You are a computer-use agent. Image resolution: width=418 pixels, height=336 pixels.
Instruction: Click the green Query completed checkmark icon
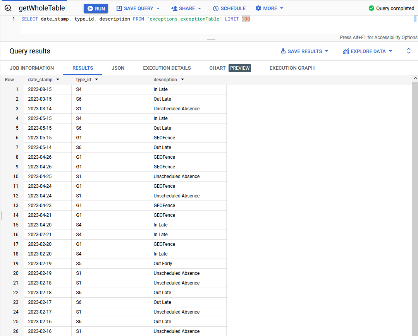pyautogui.click(x=372, y=9)
